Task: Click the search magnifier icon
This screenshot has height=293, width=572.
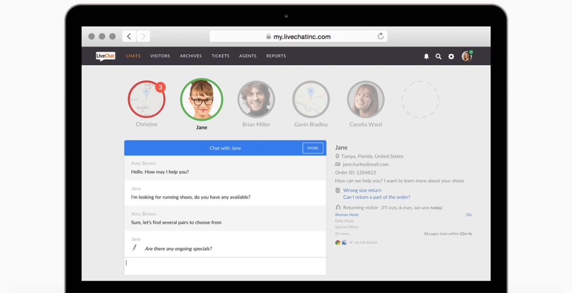Action: pos(439,56)
